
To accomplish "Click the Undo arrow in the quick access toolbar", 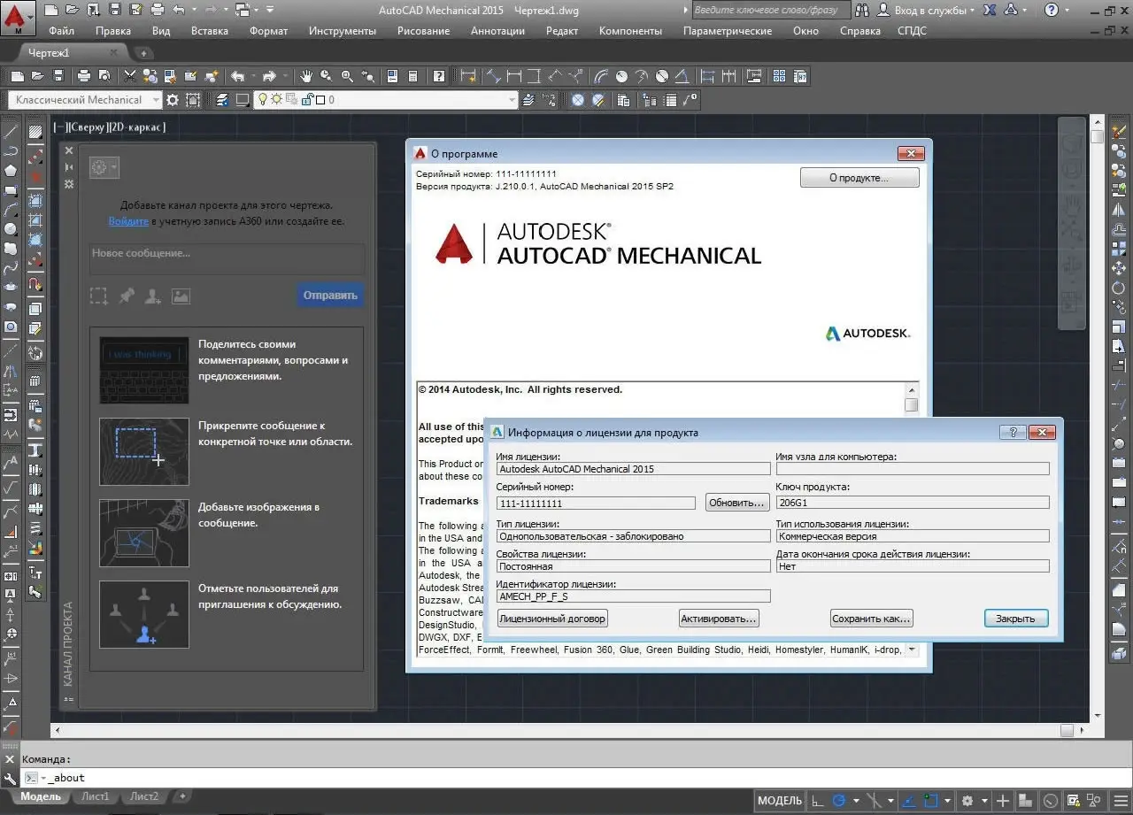I will pyautogui.click(x=180, y=11).
